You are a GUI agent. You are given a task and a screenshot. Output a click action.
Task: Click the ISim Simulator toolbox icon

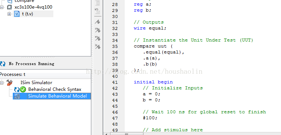tap(9, 82)
